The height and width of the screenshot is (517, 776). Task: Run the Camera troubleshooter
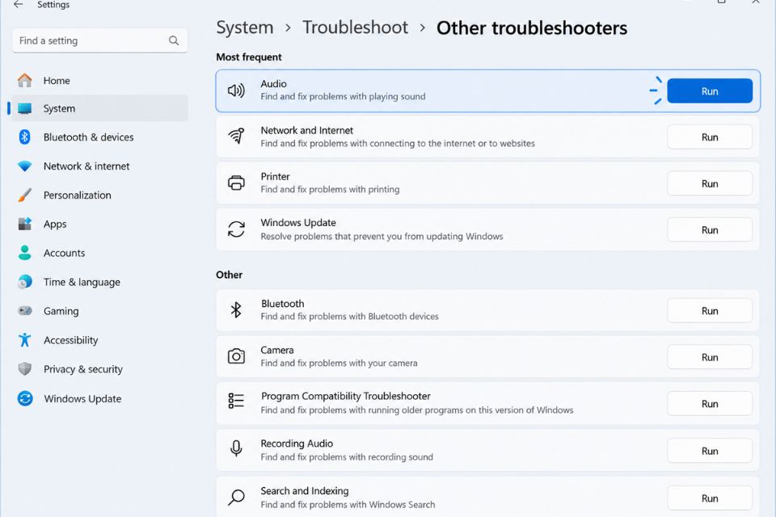point(710,357)
